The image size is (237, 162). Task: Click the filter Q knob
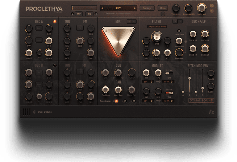tap(167, 41)
